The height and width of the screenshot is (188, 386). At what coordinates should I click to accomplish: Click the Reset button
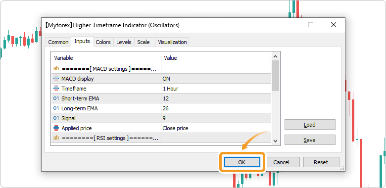click(321, 162)
